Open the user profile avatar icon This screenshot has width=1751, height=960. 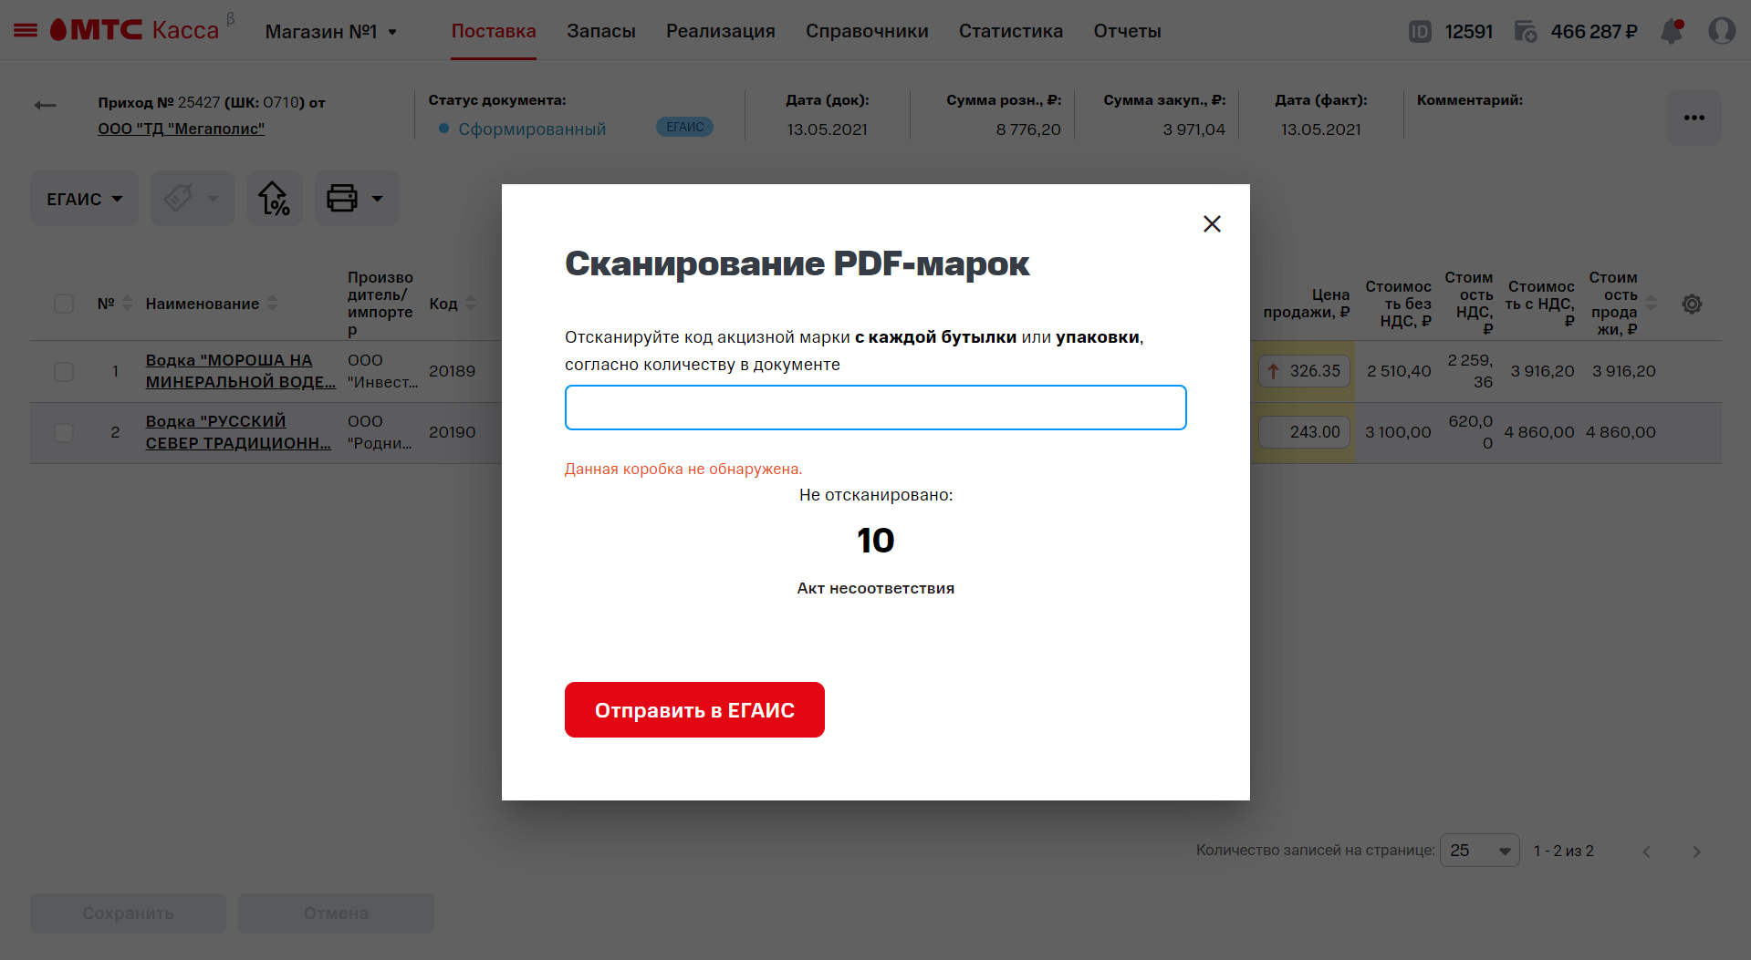coord(1722,31)
